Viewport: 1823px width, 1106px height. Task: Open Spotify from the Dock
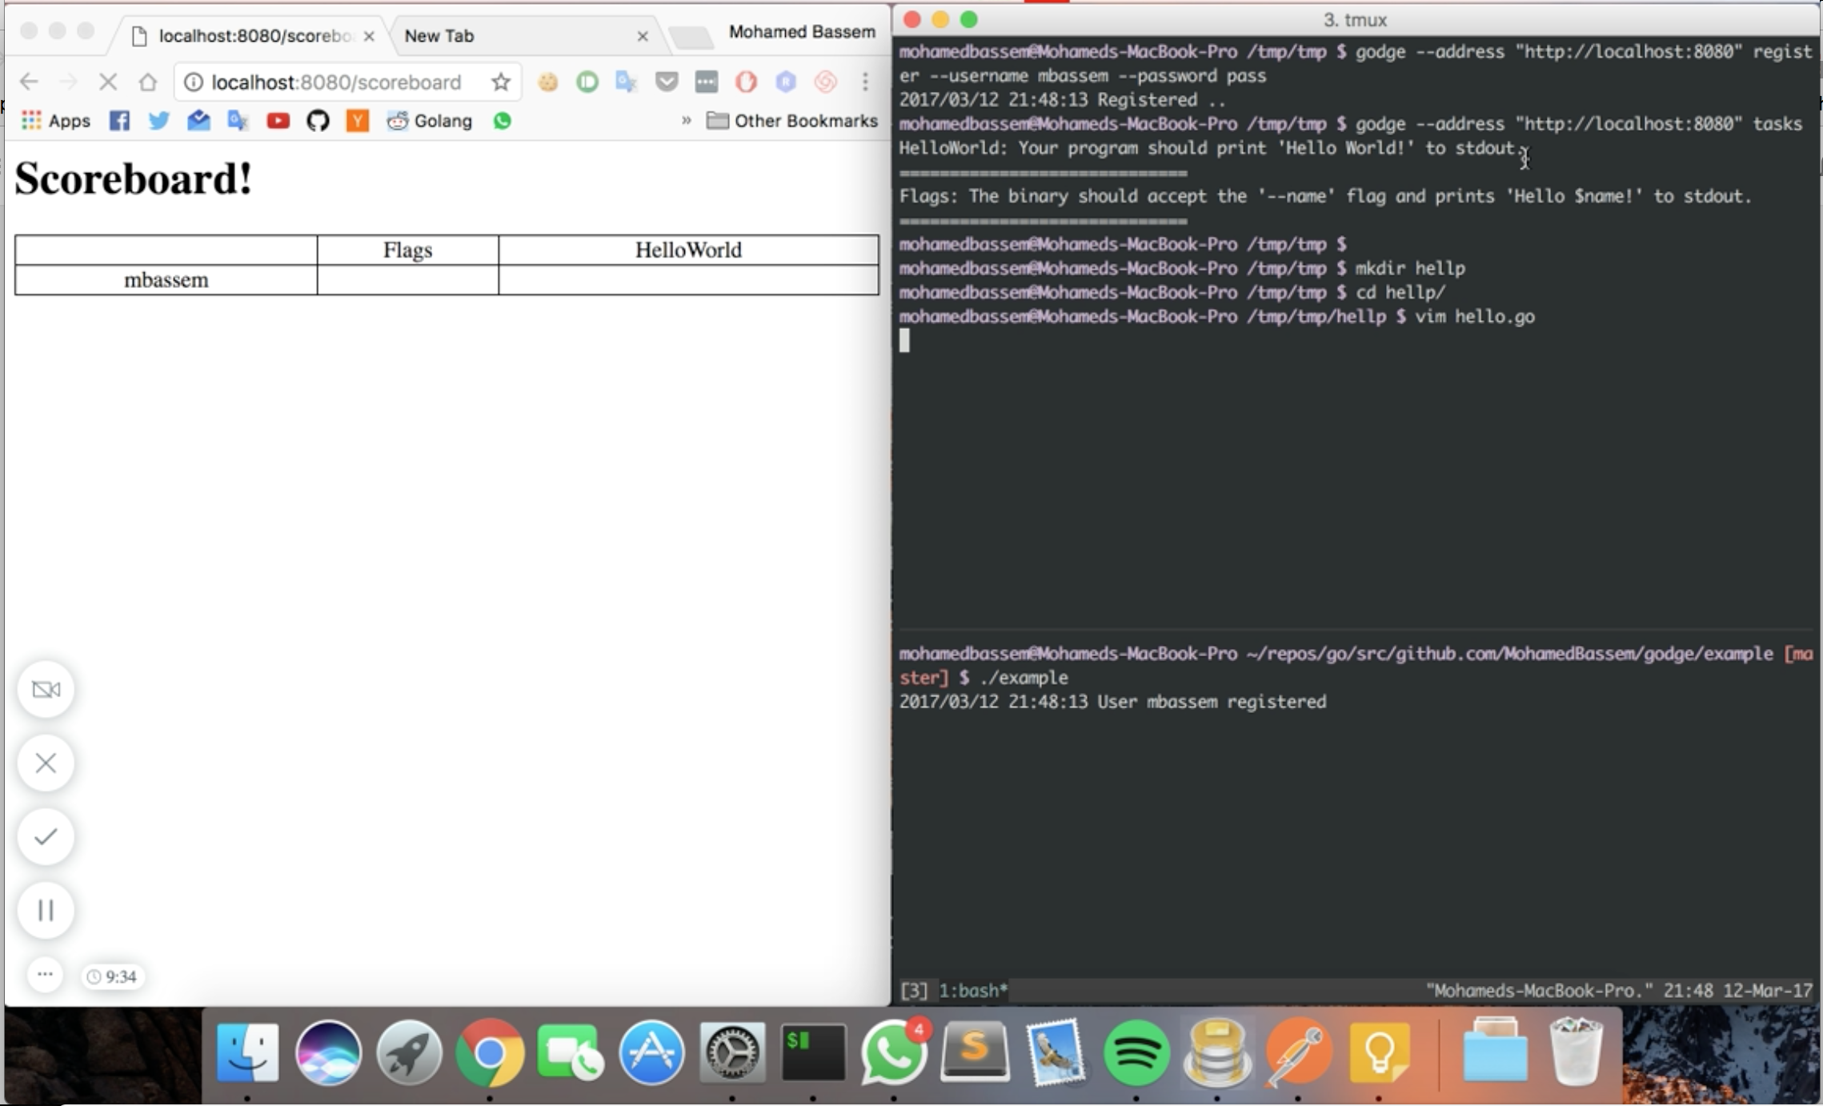click(1136, 1053)
